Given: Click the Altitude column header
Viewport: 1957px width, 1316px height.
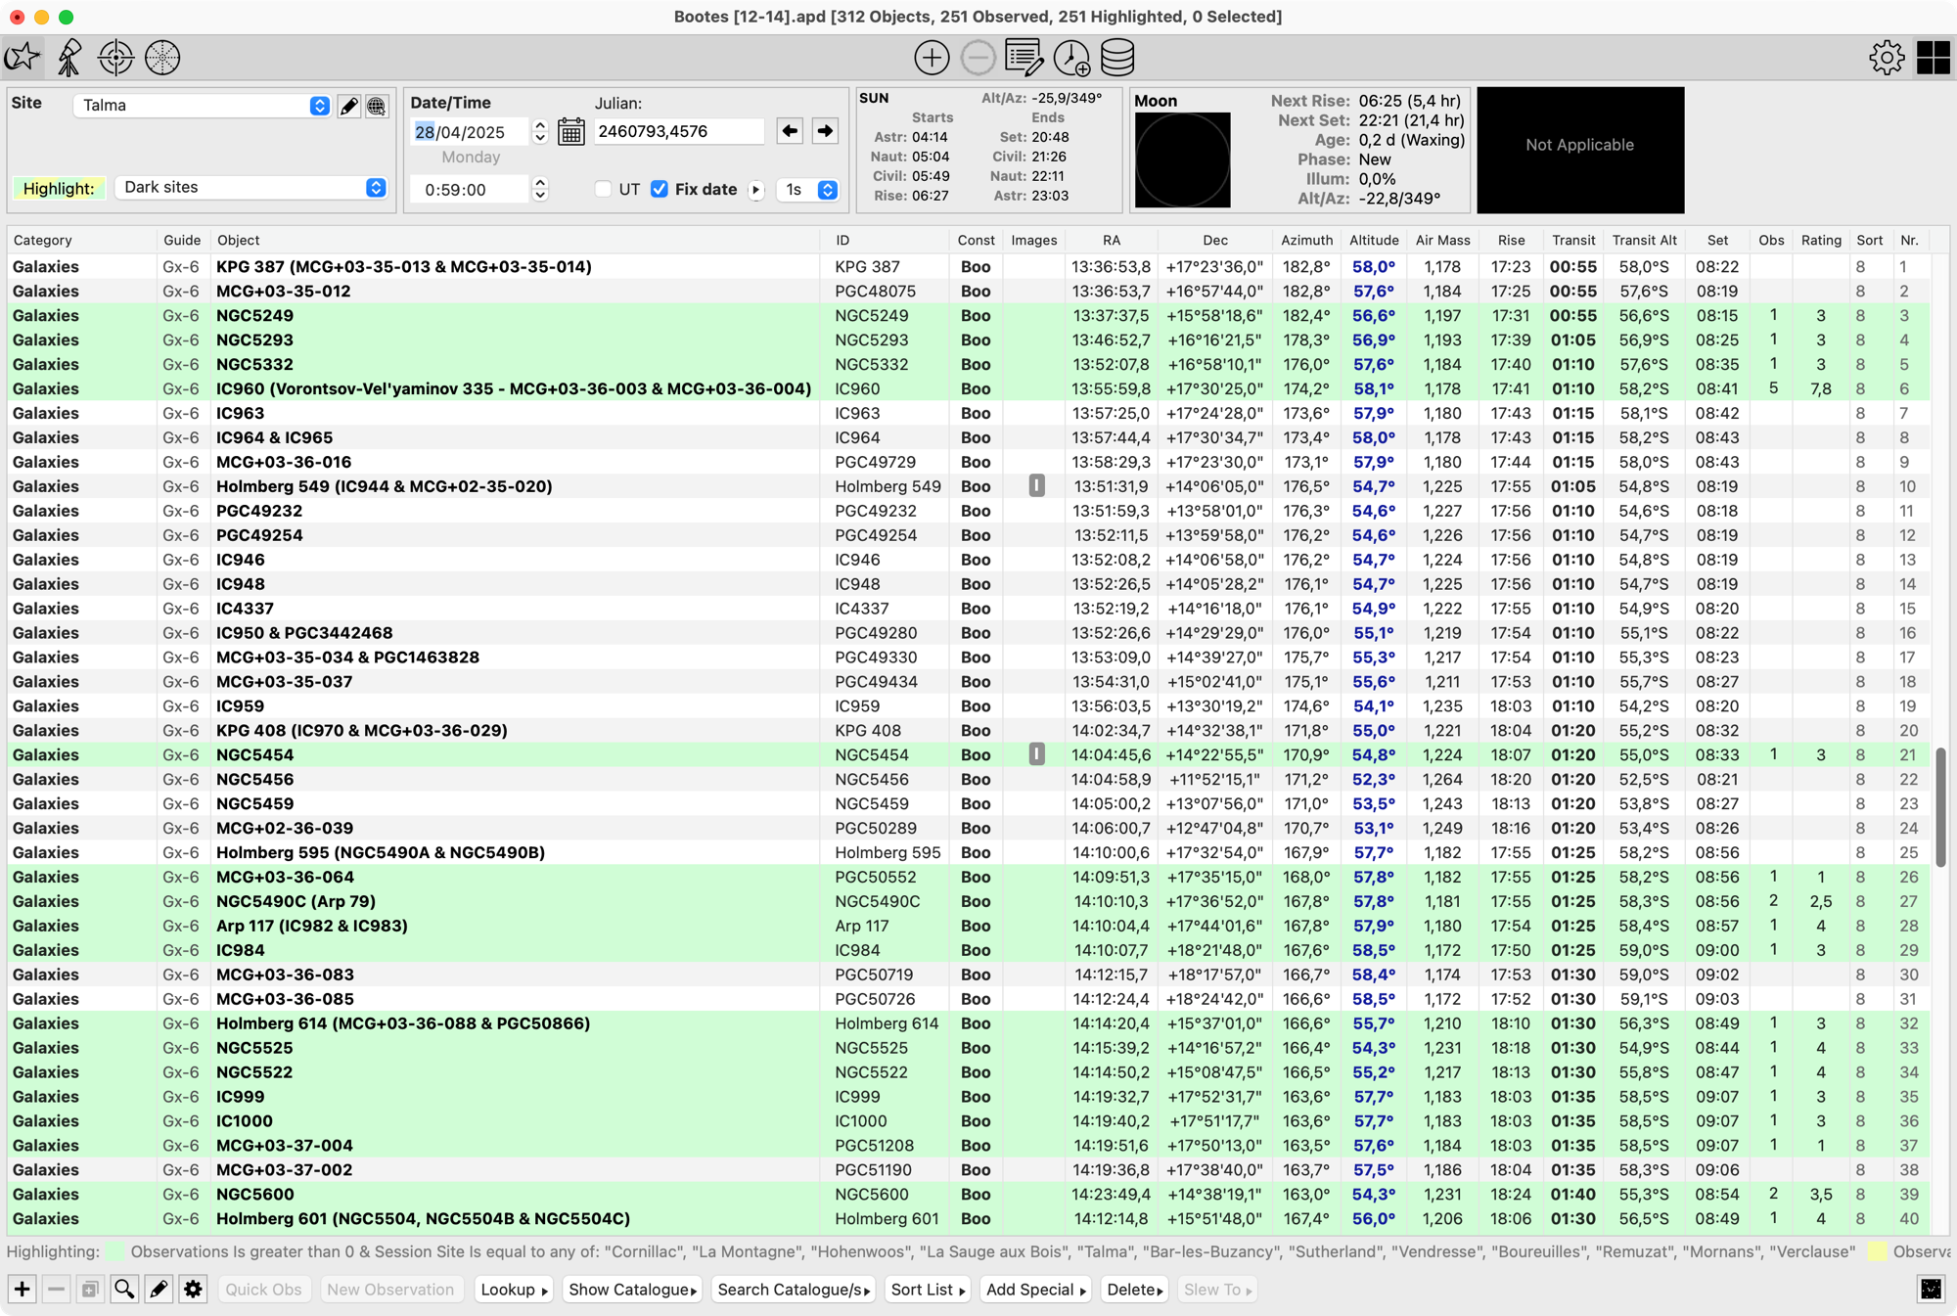Looking at the screenshot, I should tap(1373, 240).
